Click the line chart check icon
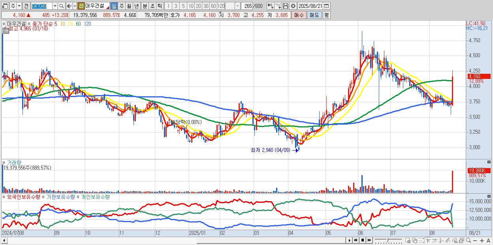This screenshot has width=493, height=245. [278, 6]
